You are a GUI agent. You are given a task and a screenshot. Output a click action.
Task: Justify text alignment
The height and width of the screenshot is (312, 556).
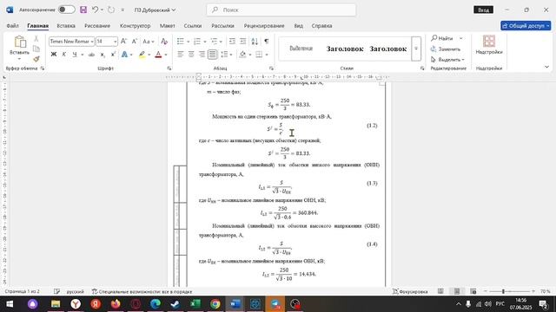(212, 55)
